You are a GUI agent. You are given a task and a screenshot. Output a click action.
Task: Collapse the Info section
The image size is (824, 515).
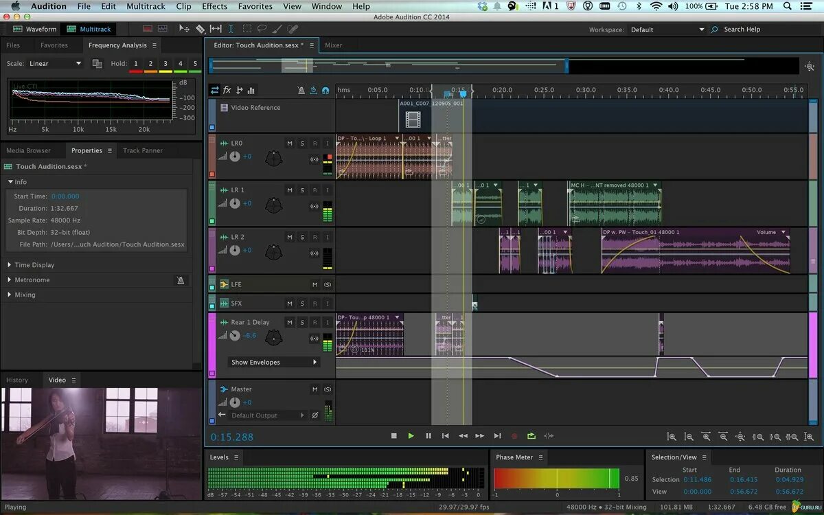[10, 182]
